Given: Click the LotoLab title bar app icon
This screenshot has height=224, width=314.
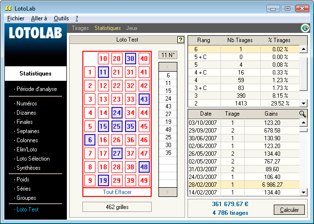Looking at the screenshot, I should pyautogui.click(x=8, y=8).
